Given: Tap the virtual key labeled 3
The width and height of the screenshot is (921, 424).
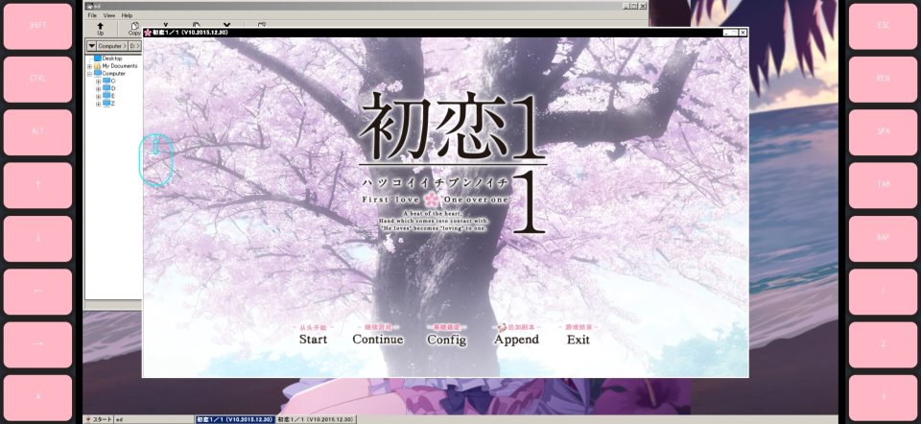Looking at the screenshot, I should (883, 397).
